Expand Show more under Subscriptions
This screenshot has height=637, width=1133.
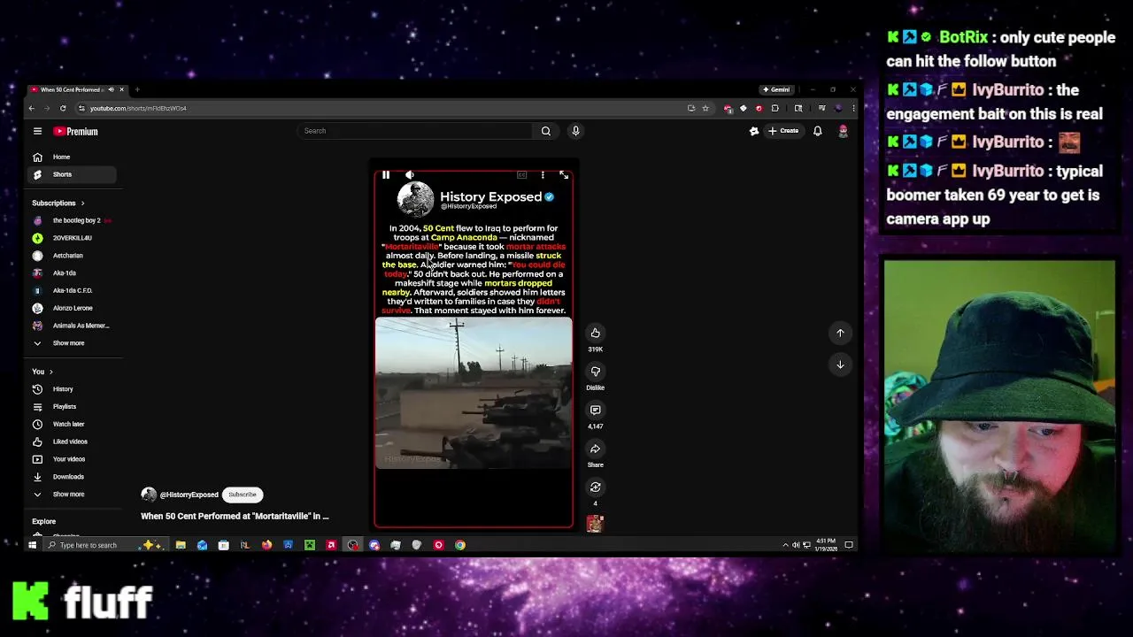coord(71,343)
